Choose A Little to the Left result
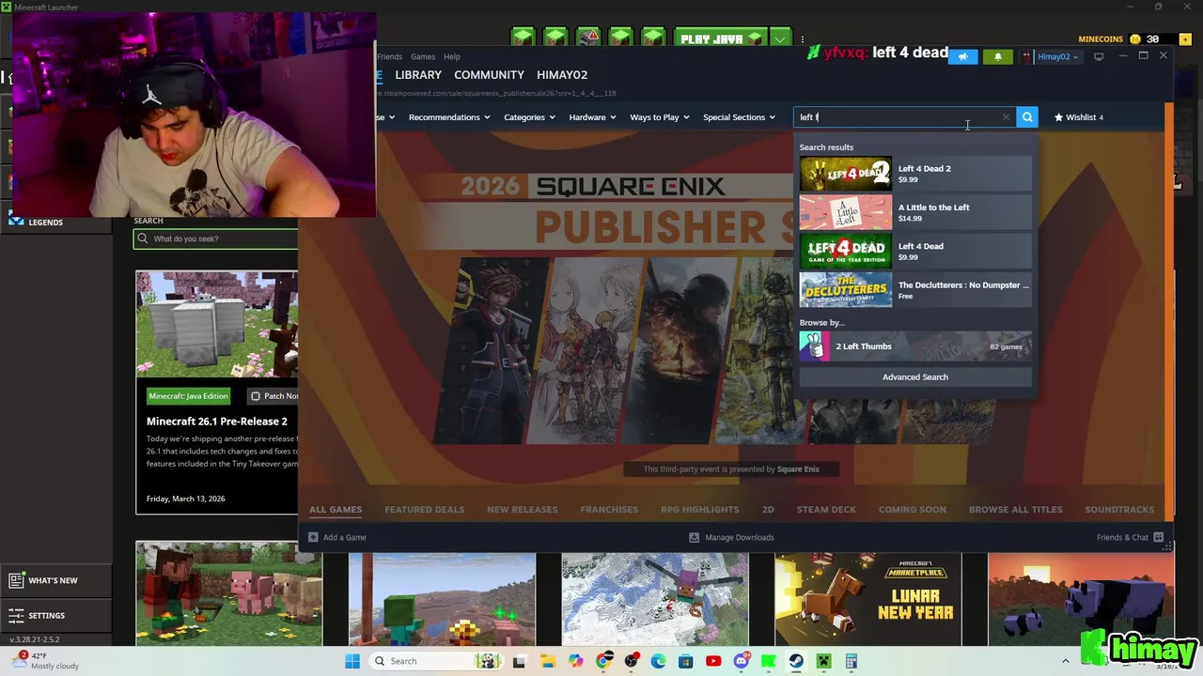 pos(915,212)
